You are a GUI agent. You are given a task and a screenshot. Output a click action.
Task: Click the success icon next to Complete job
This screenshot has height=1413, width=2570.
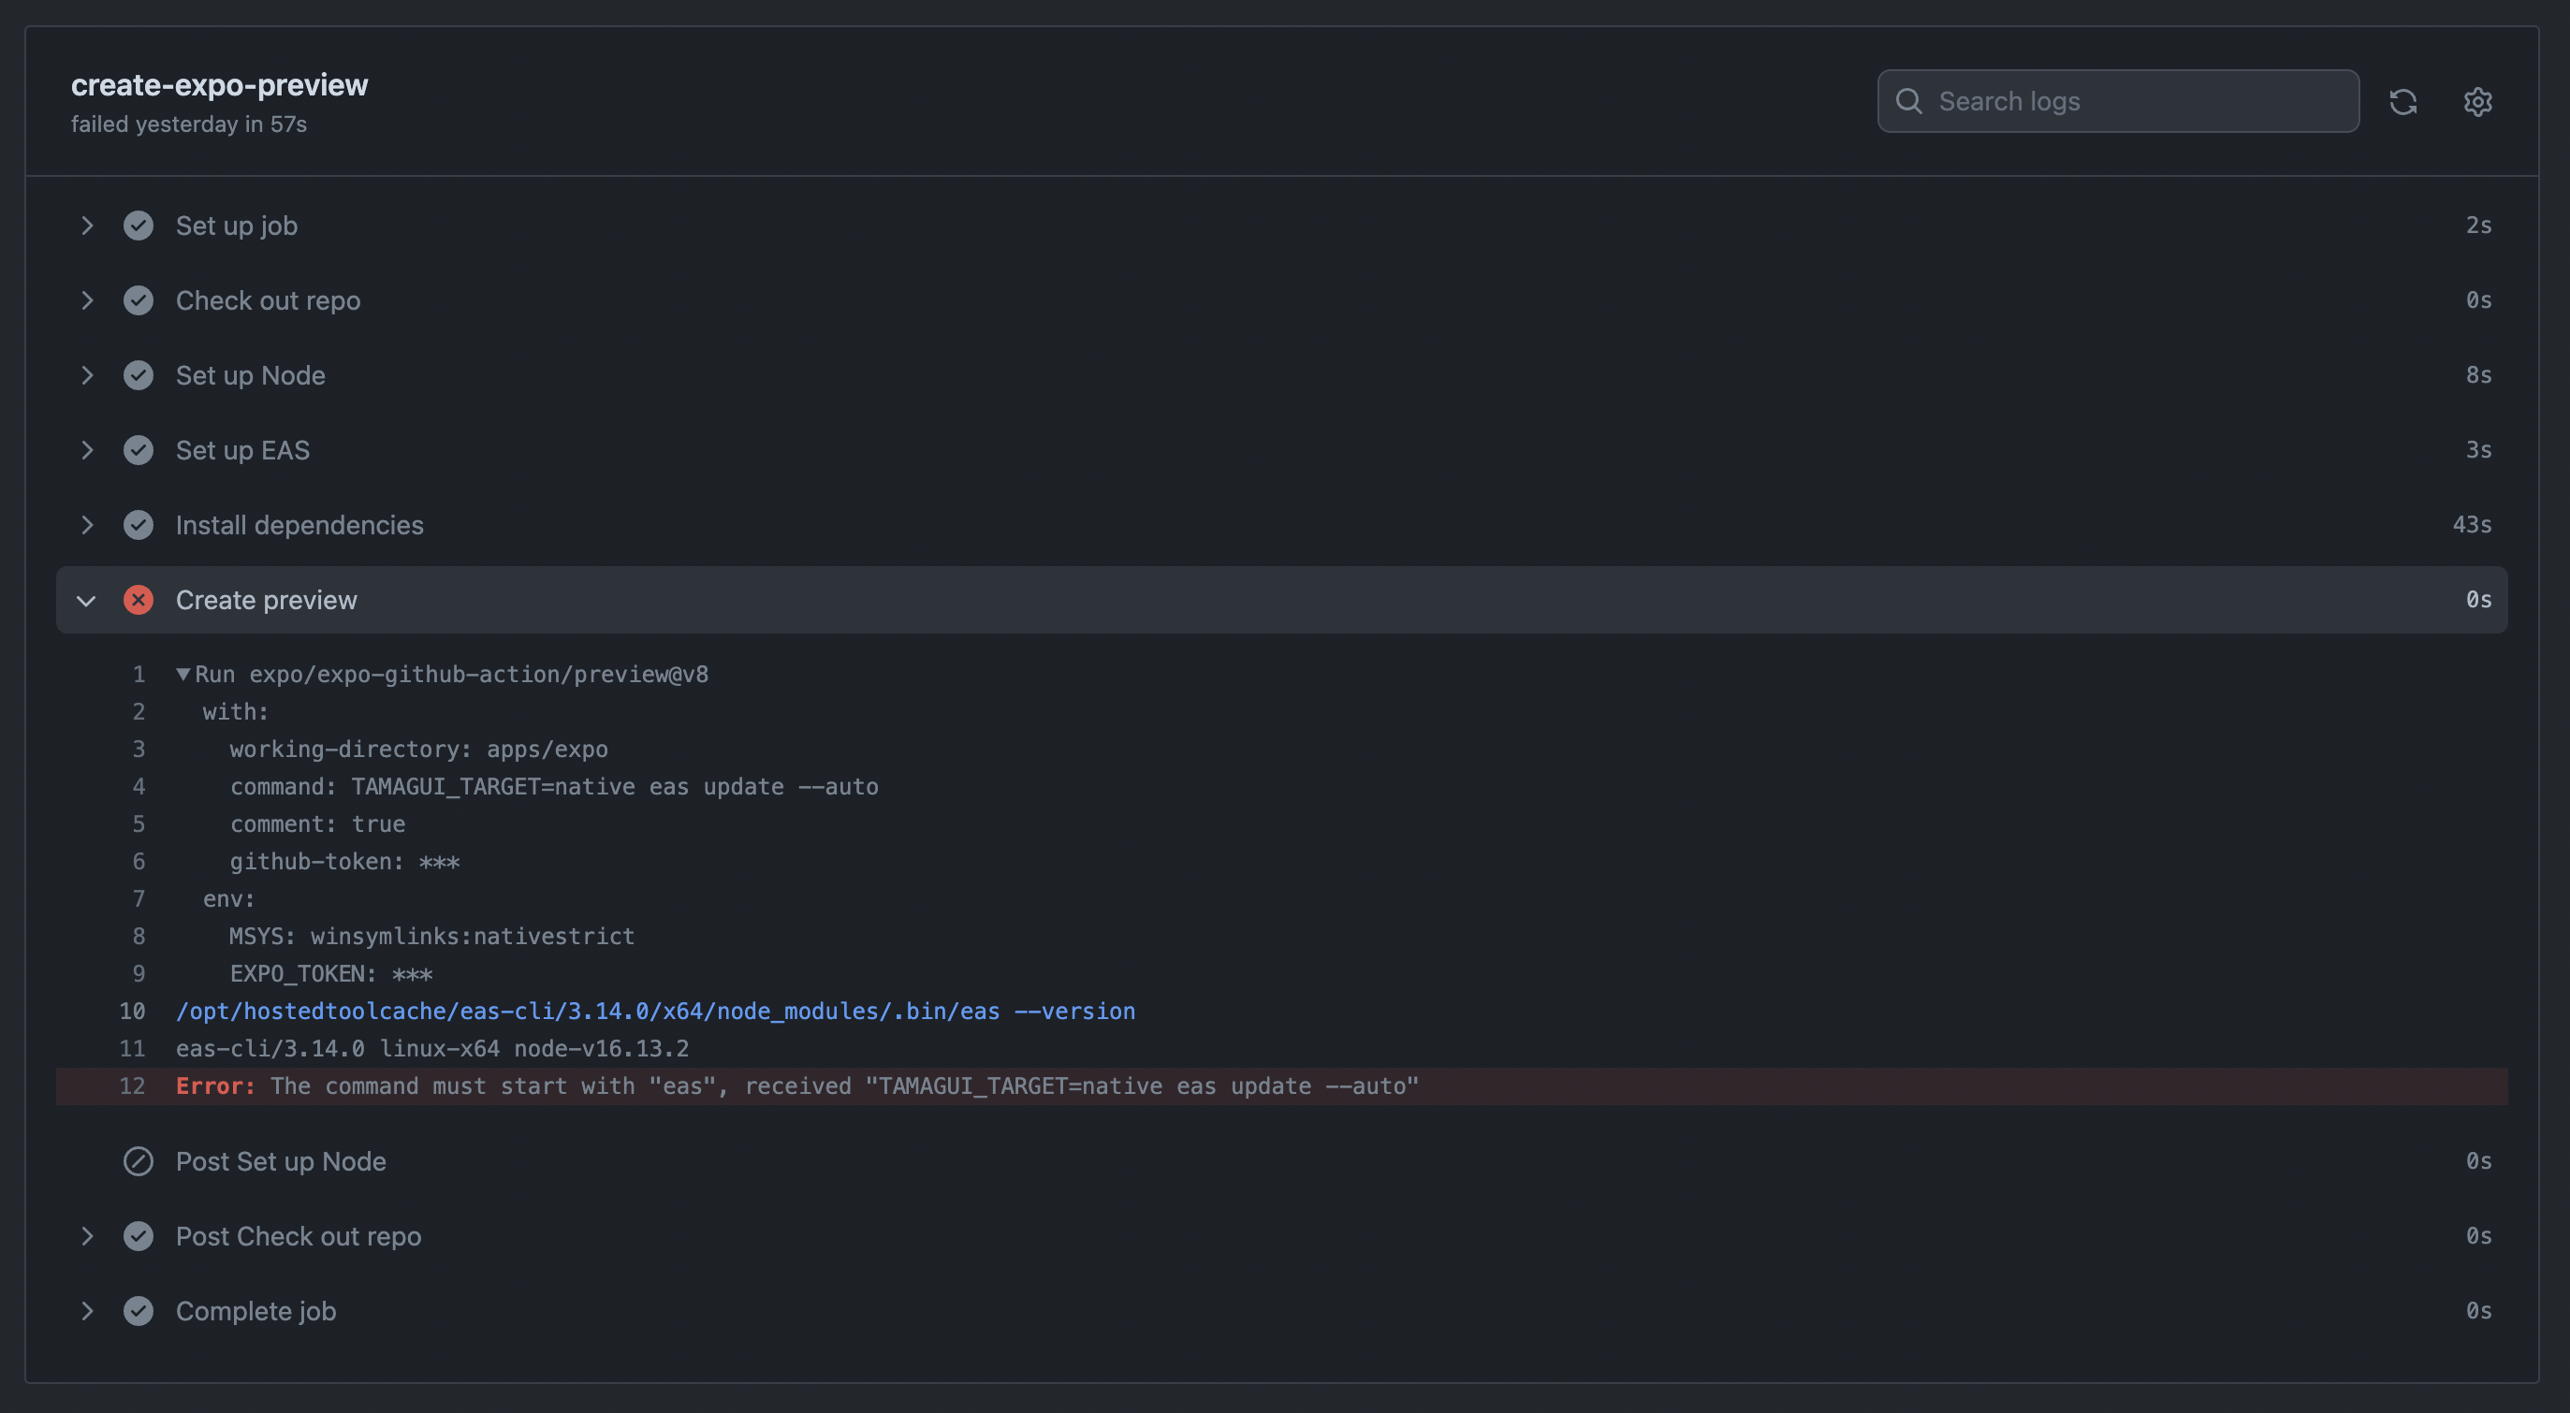138,1310
